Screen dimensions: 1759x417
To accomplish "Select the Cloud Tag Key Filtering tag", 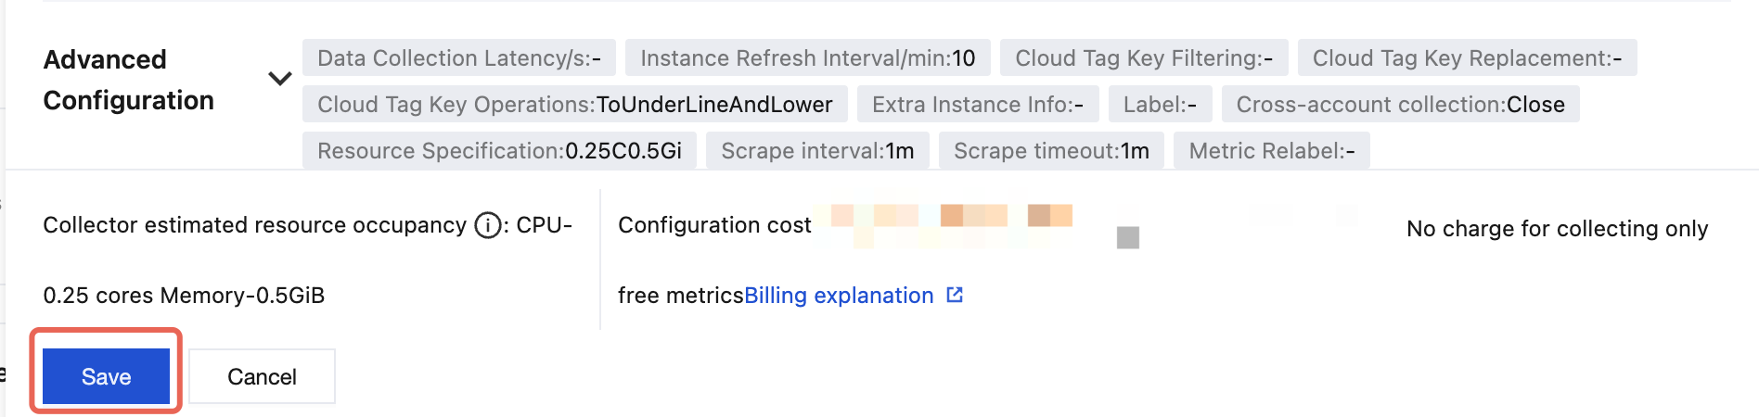I will point(1143,58).
